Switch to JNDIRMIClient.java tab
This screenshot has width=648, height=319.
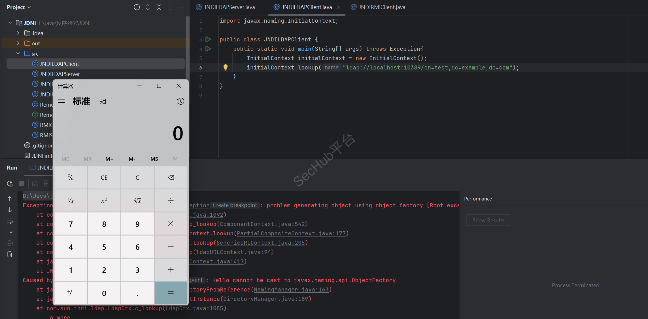coord(382,7)
